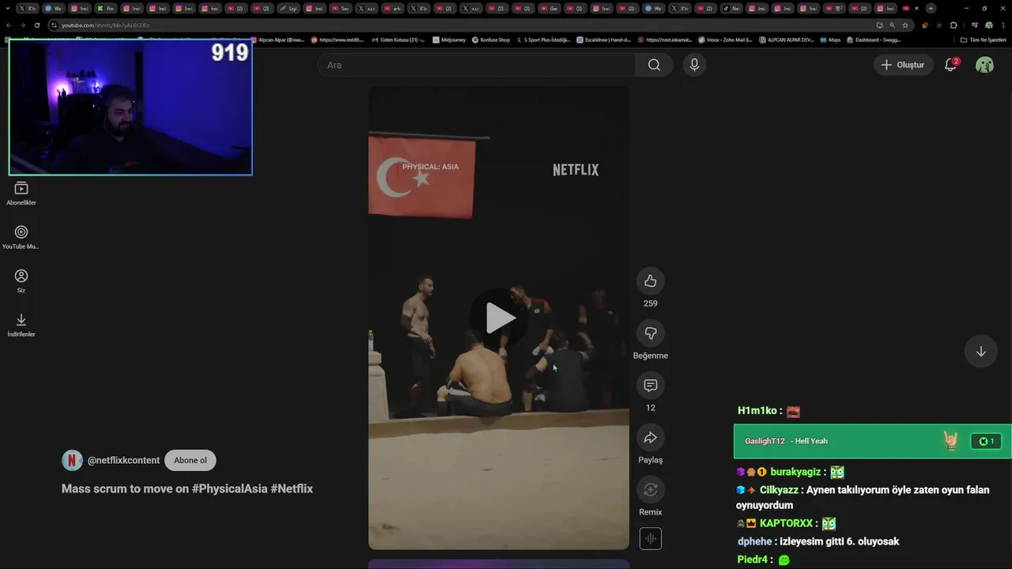Open a new browser tab

[x=931, y=8]
